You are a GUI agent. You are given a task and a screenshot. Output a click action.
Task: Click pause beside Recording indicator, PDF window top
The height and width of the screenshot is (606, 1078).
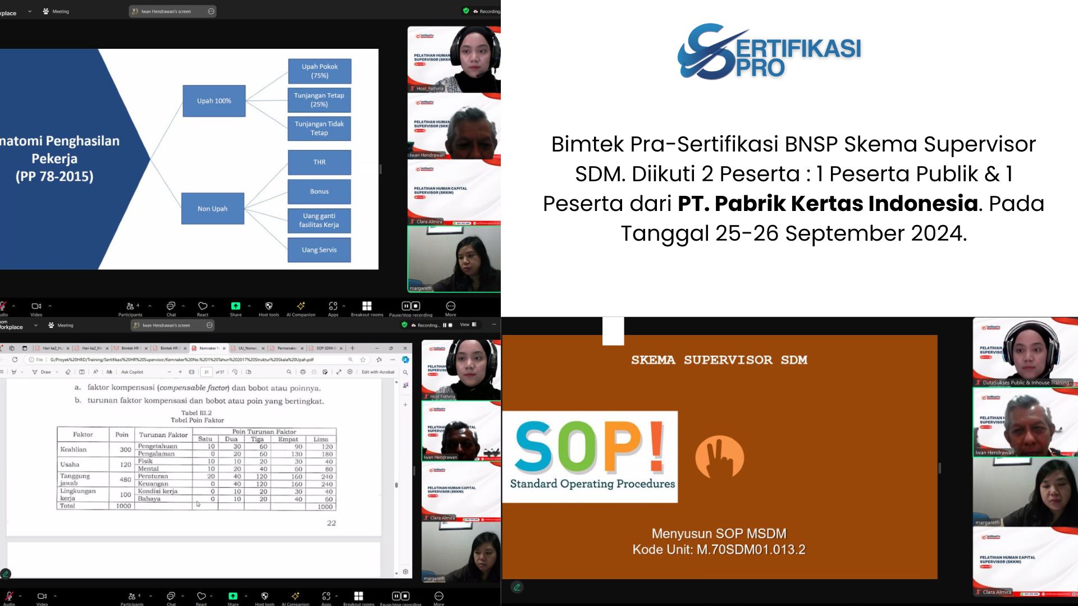coord(445,325)
